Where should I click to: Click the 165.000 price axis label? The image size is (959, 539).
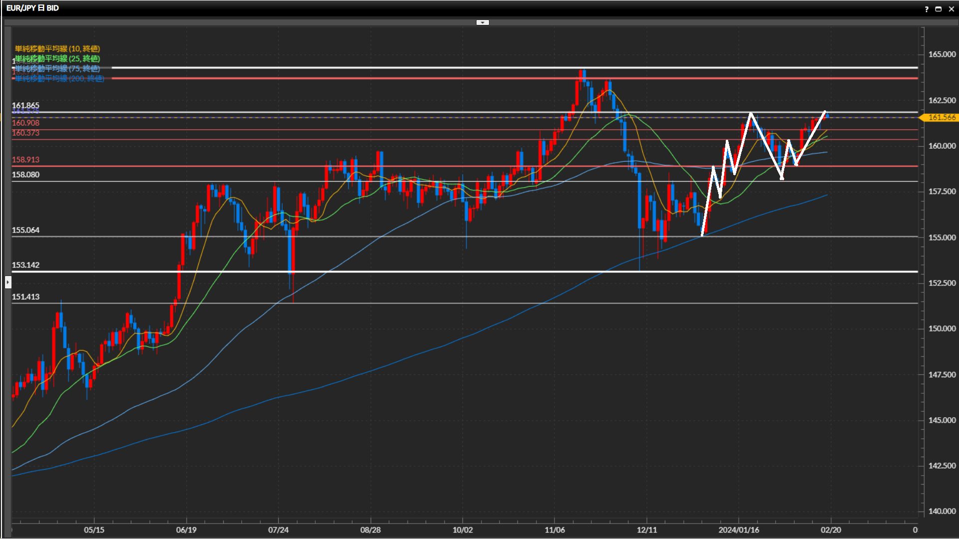tap(942, 54)
